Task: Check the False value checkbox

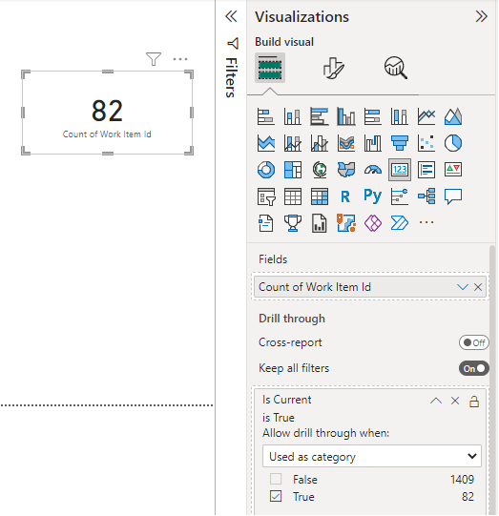Action: (276, 479)
